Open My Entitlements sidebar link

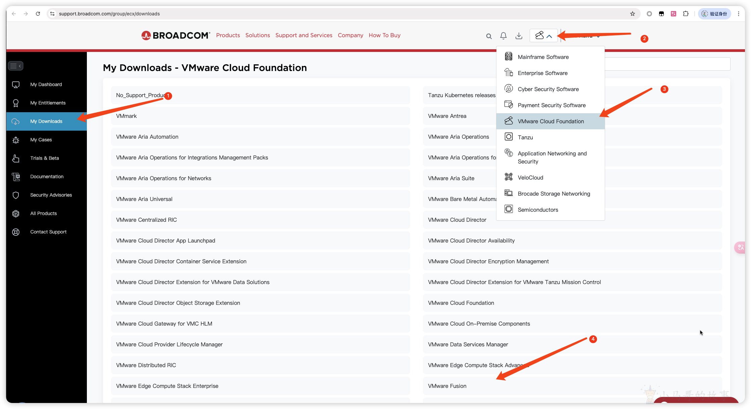(46, 103)
